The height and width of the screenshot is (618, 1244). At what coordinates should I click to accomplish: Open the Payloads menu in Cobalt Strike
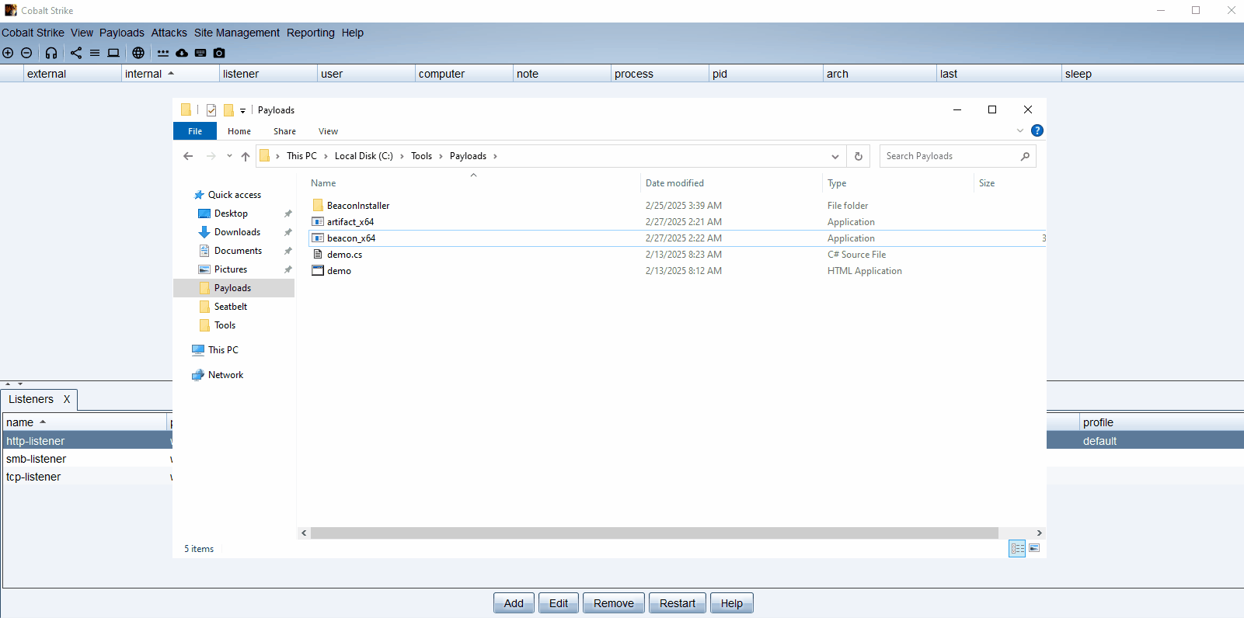pos(121,33)
